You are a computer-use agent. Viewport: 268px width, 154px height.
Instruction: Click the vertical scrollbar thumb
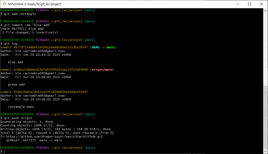265,117
